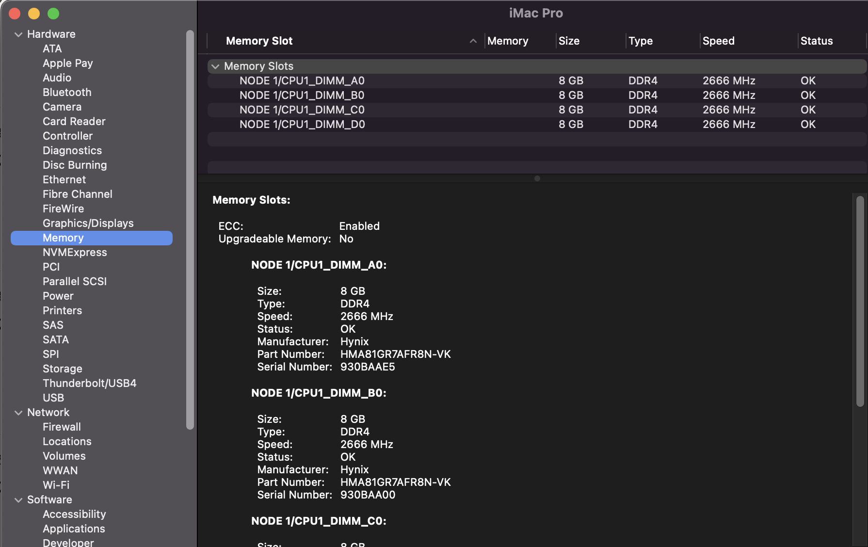Select Wi-Fi under Network
The width and height of the screenshot is (868, 547).
[x=56, y=485]
